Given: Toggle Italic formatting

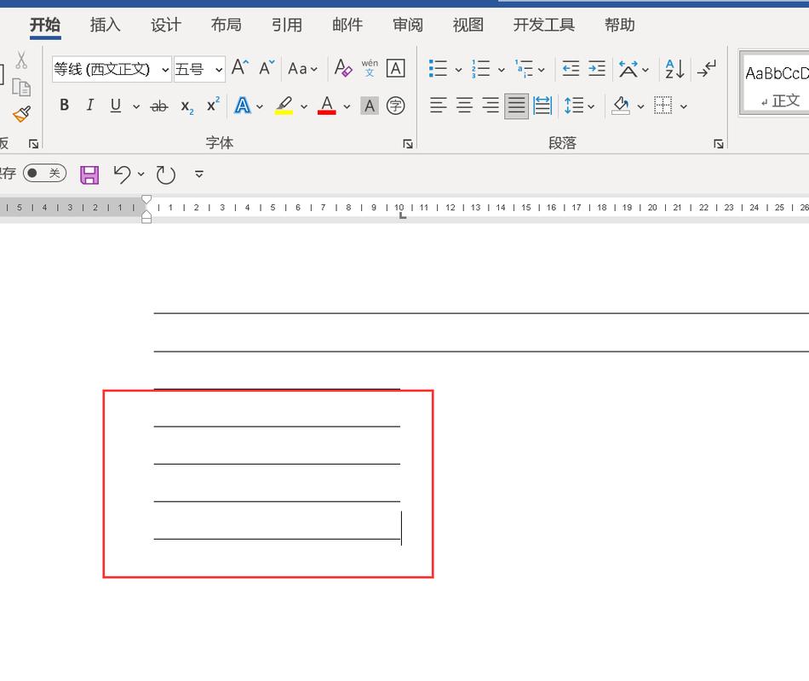Looking at the screenshot, I should tap(89, 106).
